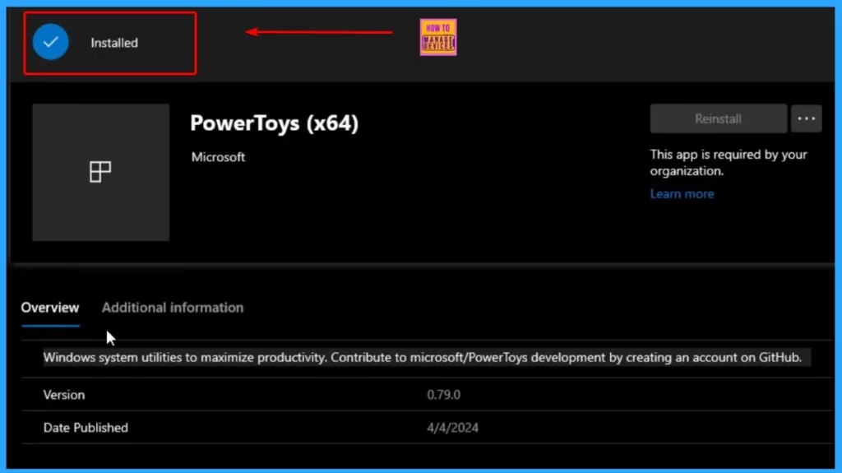Click the Installed status text
The width and height of the screenshot is (842, 473).
pyautogui.click(x=113, y=43)
